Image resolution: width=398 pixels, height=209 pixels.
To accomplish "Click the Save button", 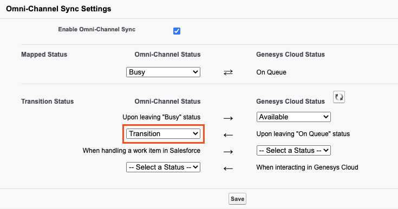I will tap(237, 199).
